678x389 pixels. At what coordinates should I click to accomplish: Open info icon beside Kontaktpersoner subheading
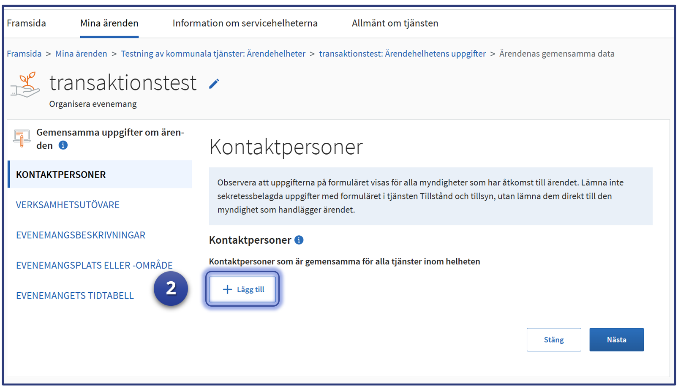click(299, 240)
